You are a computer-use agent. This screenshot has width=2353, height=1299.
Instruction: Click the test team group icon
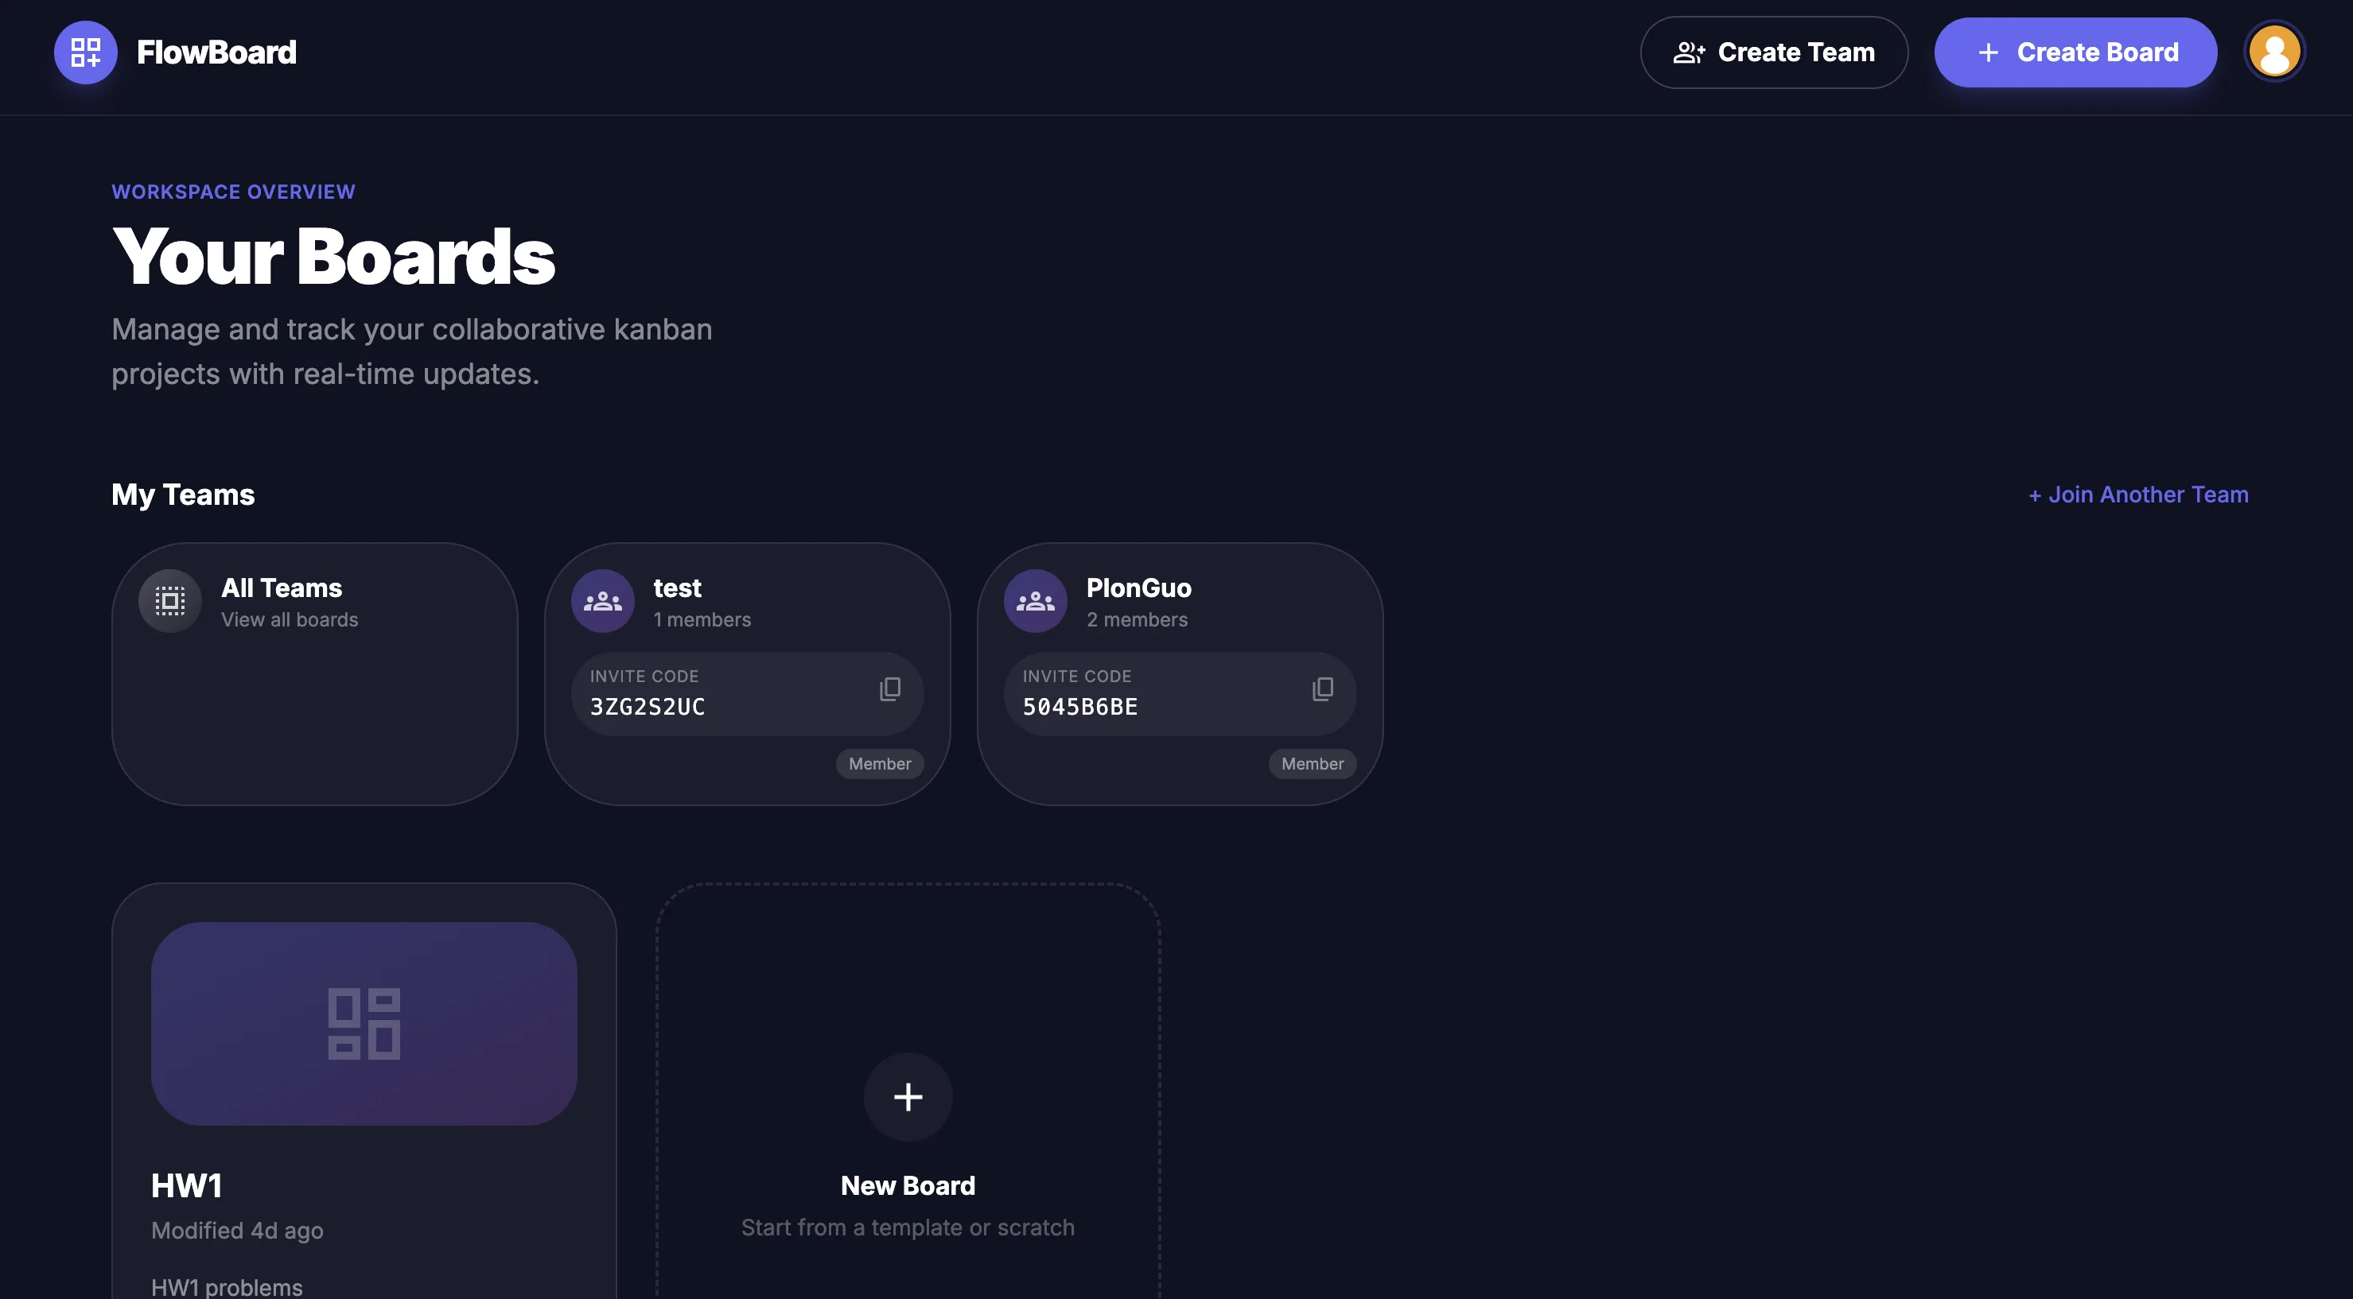click(x=603, y=601)
